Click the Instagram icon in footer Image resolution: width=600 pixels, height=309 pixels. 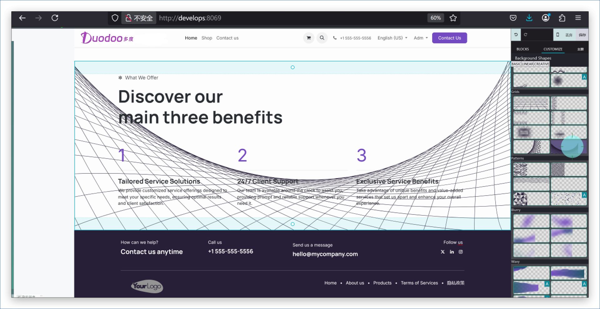(x=461, y=252)
